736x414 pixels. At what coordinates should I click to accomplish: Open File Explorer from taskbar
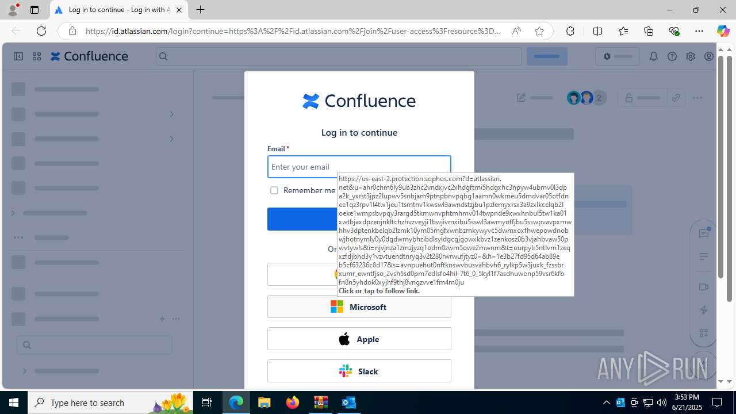[264, 402]
